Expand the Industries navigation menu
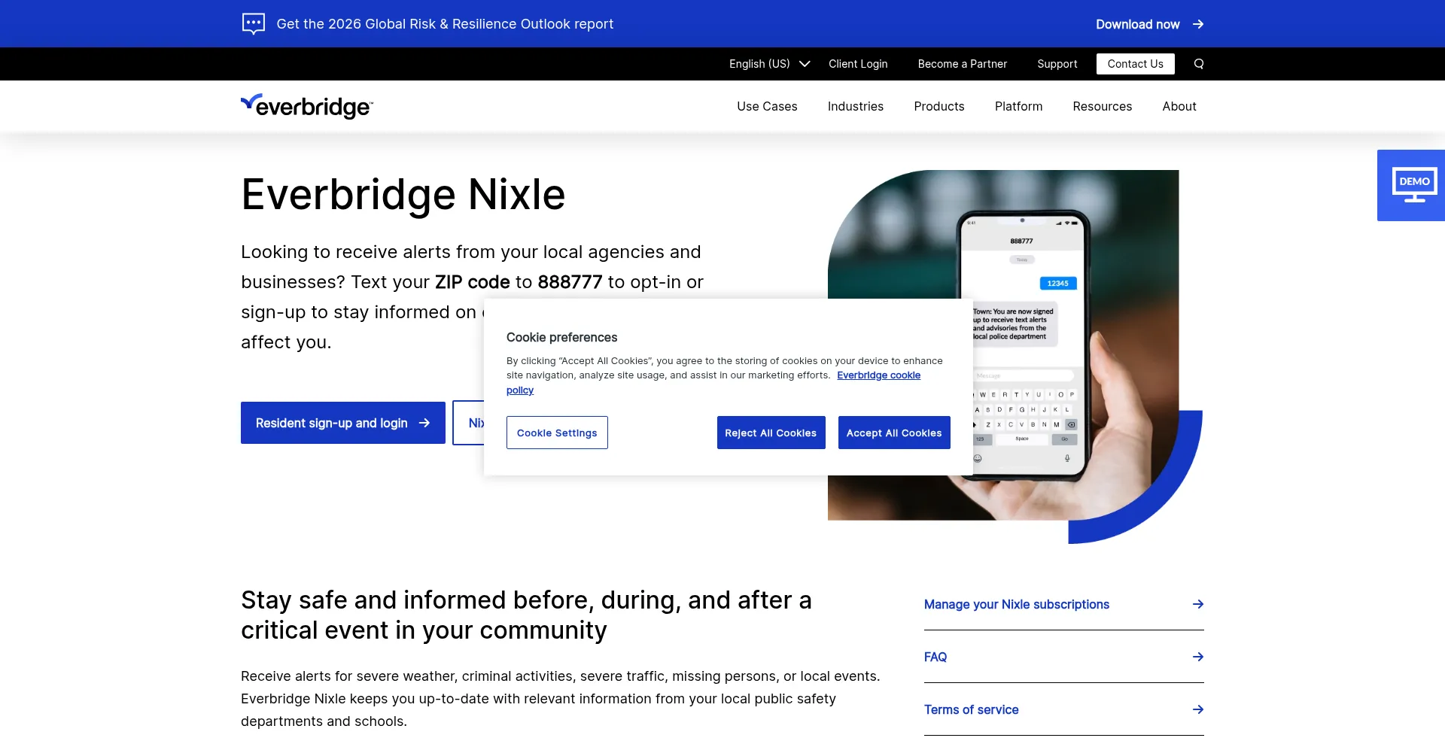The image size is (1445, 747). coord(855,106)
